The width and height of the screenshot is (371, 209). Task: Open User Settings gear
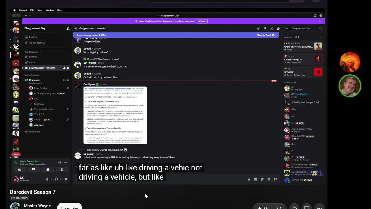[66, 179]
